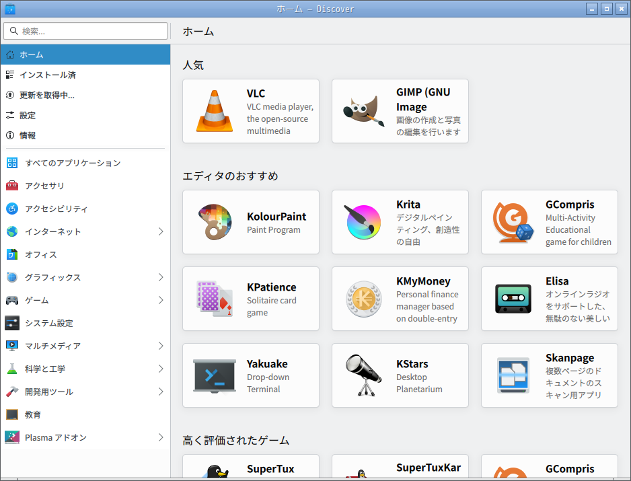This screenshot has width=631, height=481.
Task: Click the KMyMoney gold coin icon
Action: pos(364,299)
